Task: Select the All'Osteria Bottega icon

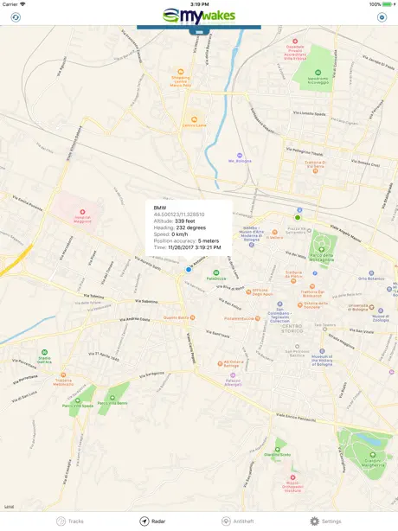Action: pos(220,364)
